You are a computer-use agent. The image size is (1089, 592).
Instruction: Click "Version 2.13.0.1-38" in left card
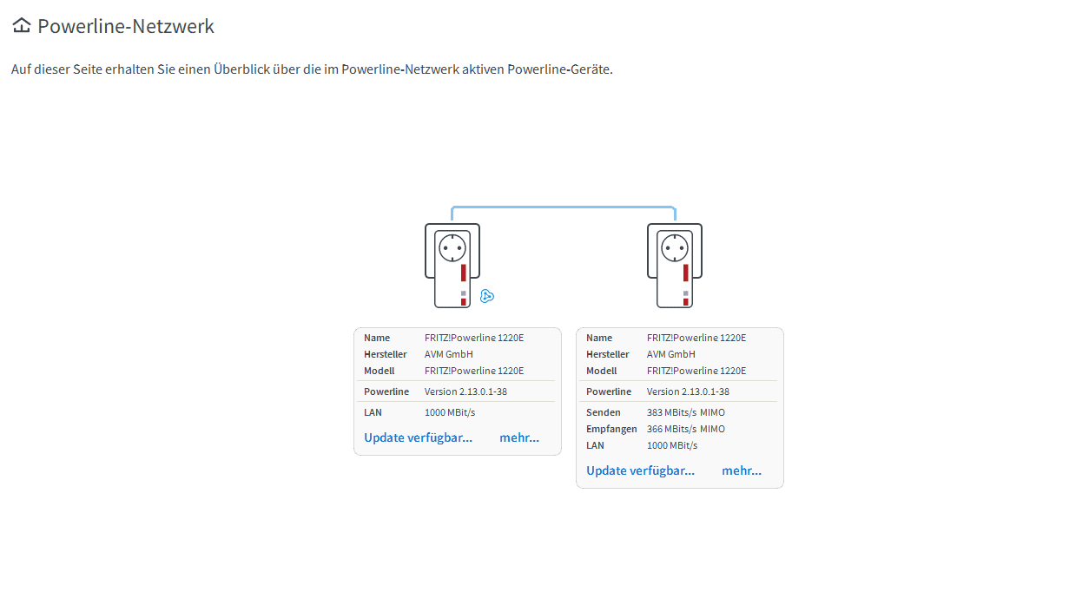point(465,391)
